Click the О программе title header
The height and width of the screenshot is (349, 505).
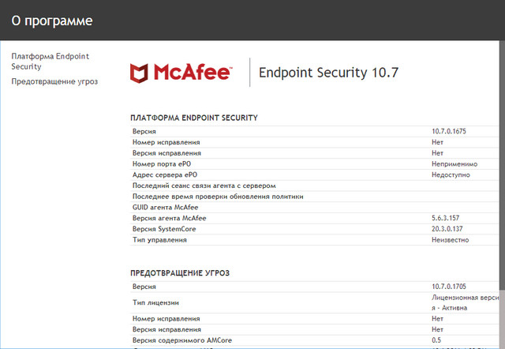(53, 21)
